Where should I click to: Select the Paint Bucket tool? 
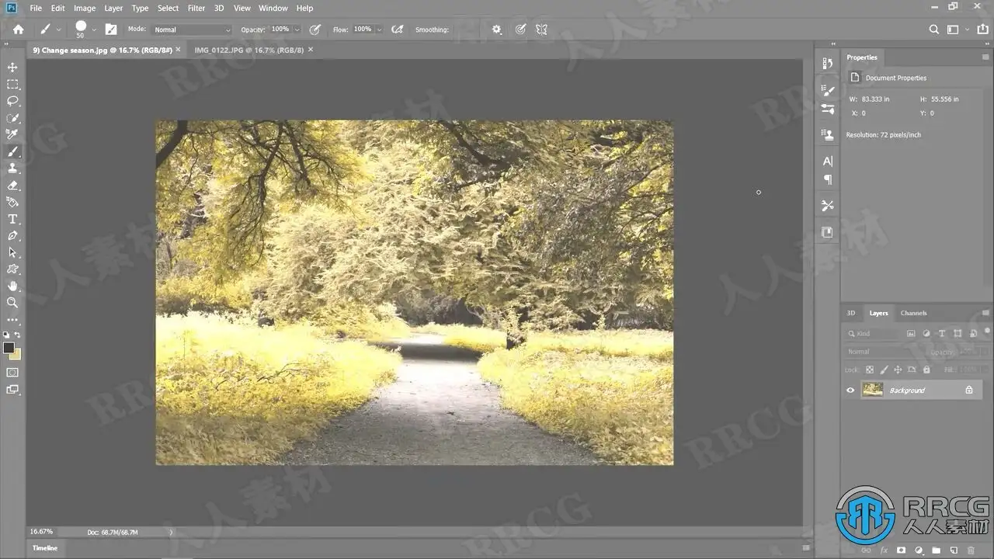[12, 203]
